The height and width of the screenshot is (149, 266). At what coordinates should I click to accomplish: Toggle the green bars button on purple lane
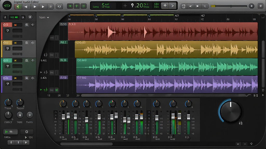coord(57,90)
